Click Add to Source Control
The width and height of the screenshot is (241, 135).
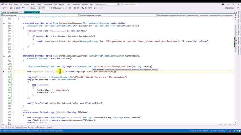[x=198, y=131]
